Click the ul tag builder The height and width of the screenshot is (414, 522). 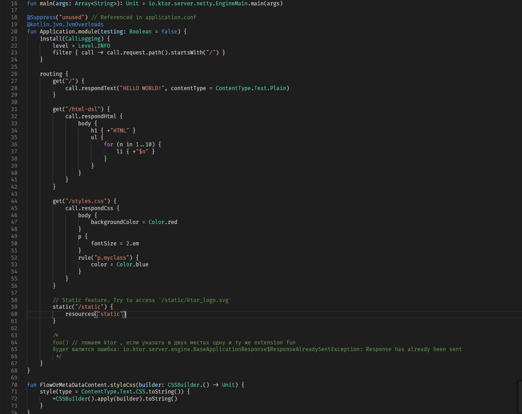tap(94, 137)
